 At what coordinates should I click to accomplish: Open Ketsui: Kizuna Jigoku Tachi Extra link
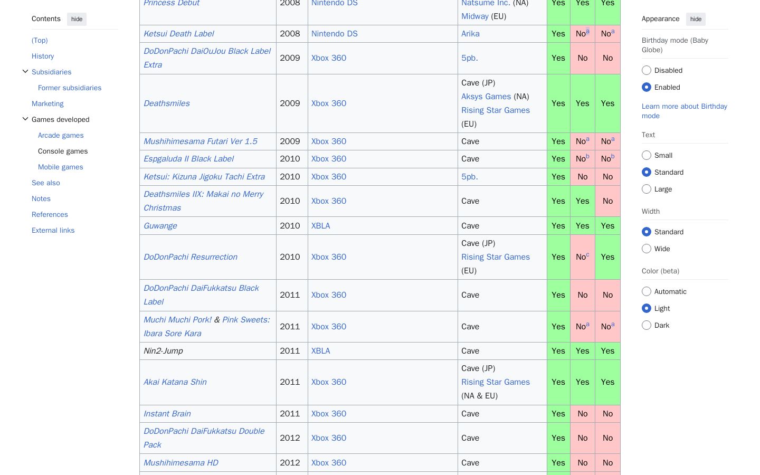204,177
